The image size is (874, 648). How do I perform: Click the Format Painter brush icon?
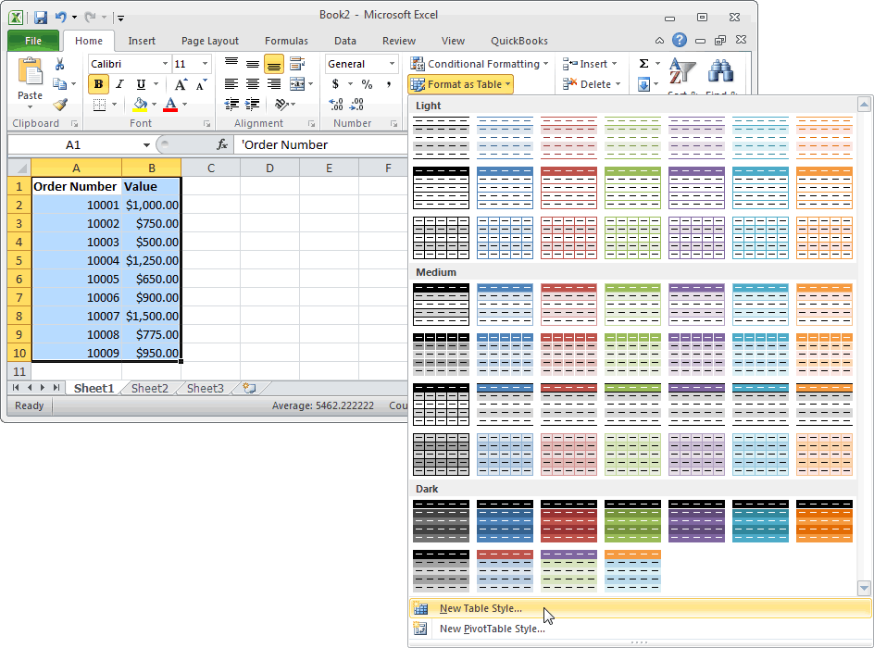60,105
